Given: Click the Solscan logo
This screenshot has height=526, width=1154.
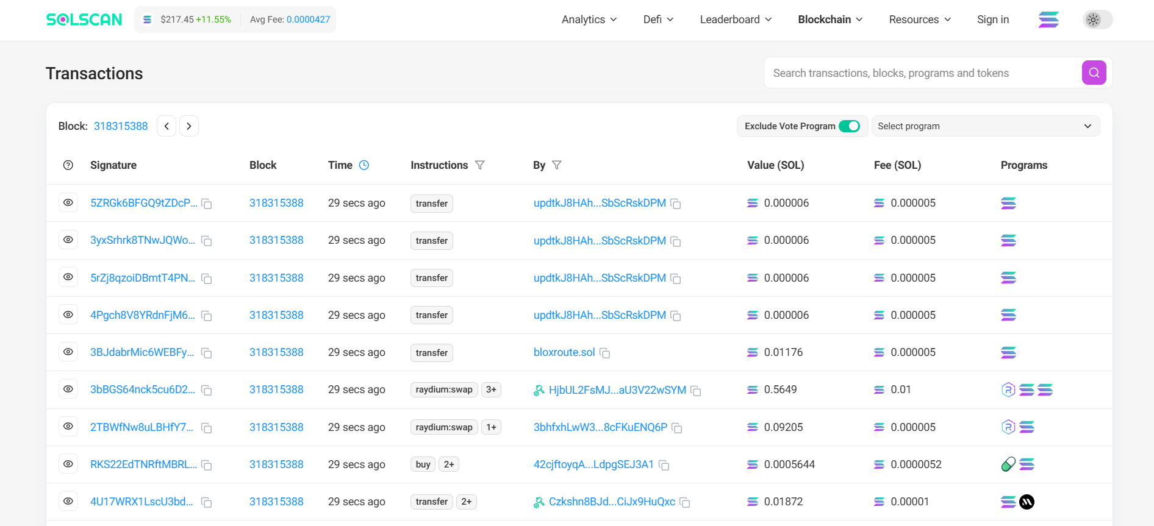Looking at the screenshot, I should point(84,20).
